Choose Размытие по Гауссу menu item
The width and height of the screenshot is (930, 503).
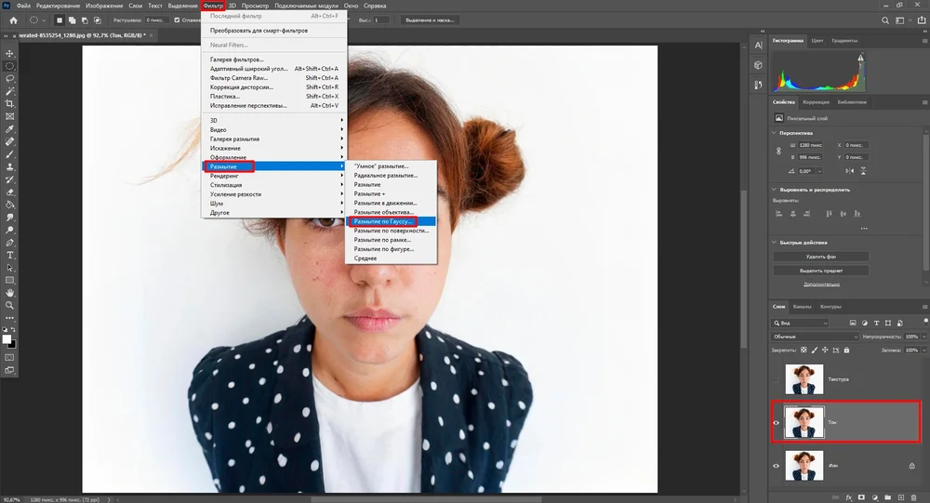391,221
